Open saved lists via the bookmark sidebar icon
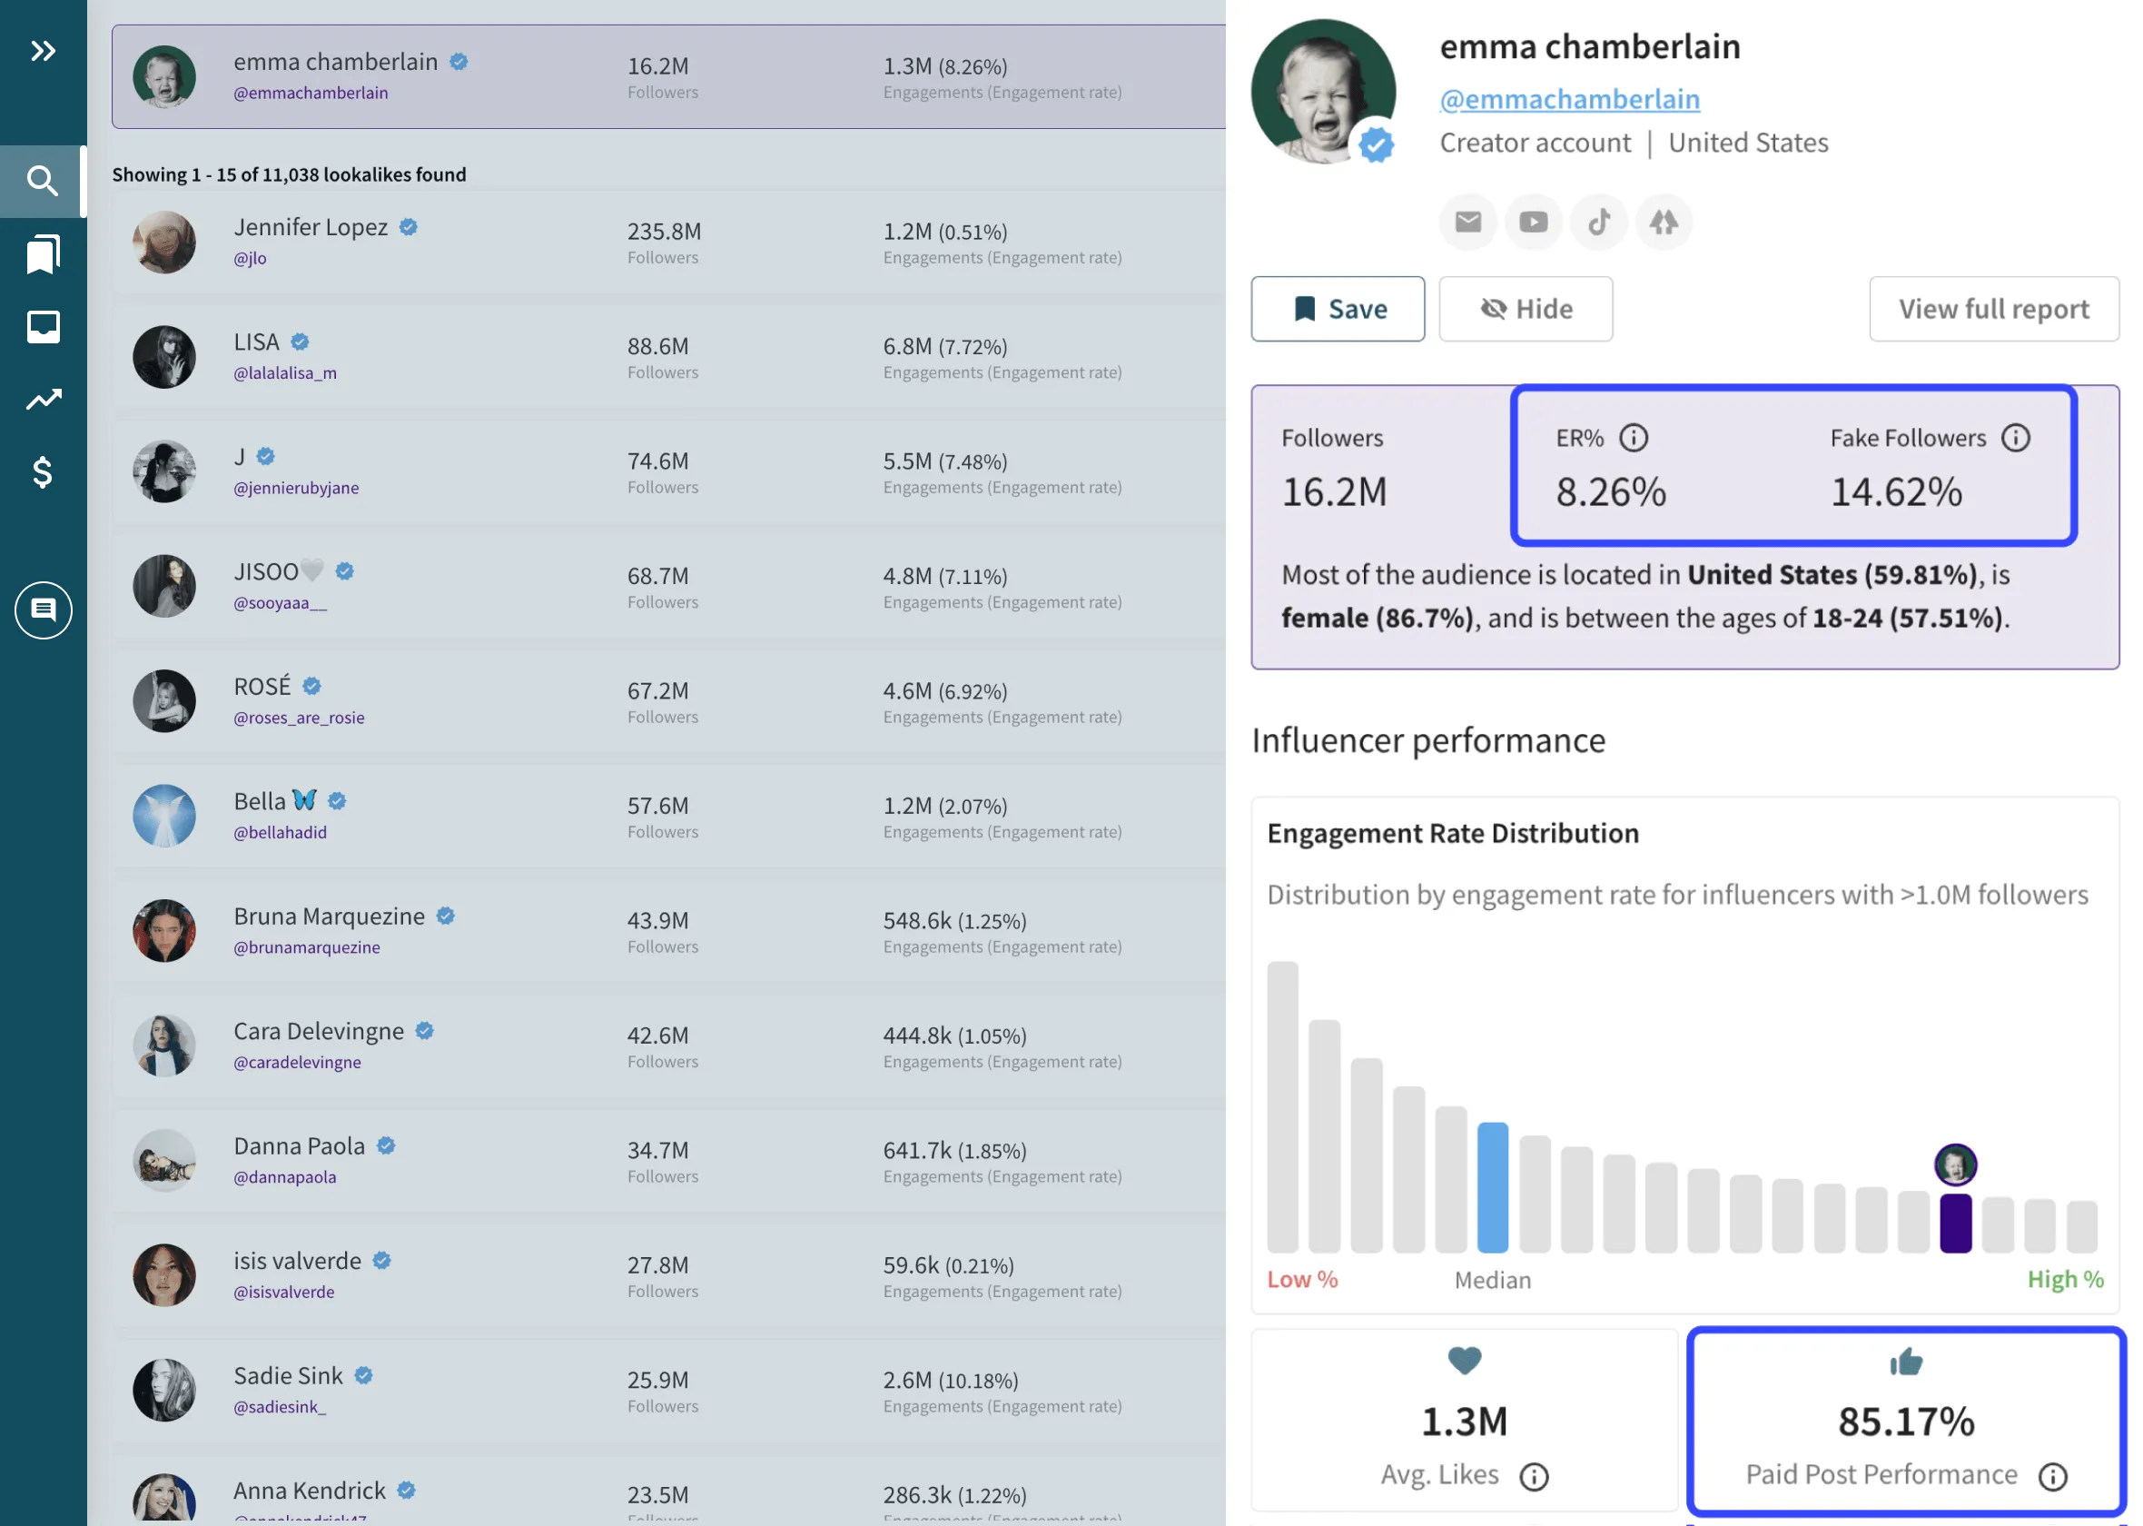Screen dimensions: 2143x1526 coord(43,253)
